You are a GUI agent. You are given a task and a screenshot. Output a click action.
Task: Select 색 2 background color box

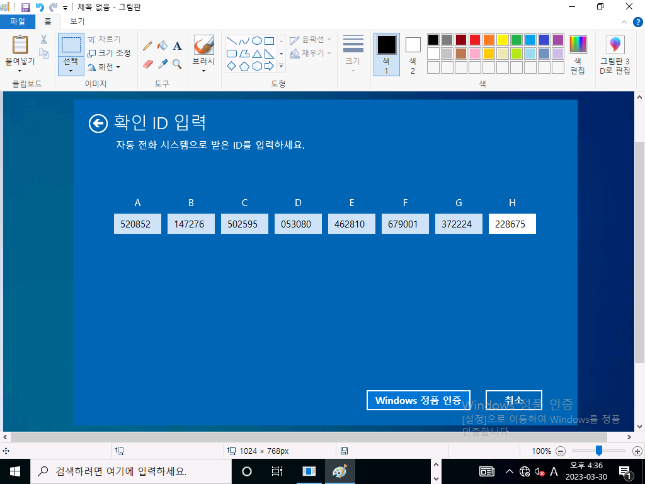tap(413, 55)
